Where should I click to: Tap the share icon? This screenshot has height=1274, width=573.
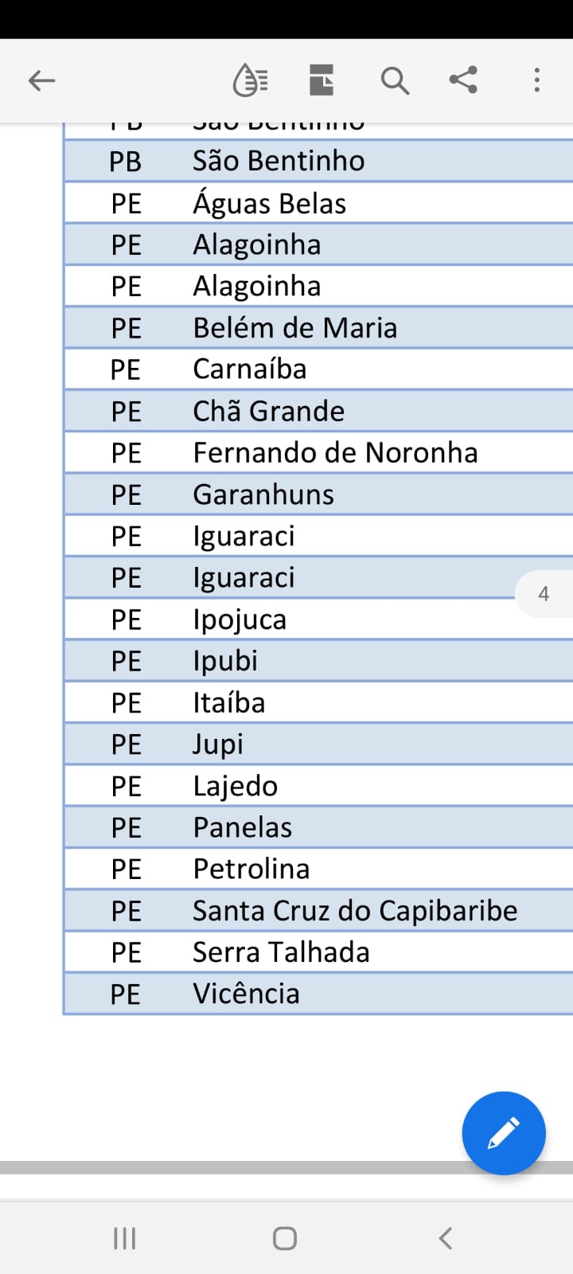(463, 80)
